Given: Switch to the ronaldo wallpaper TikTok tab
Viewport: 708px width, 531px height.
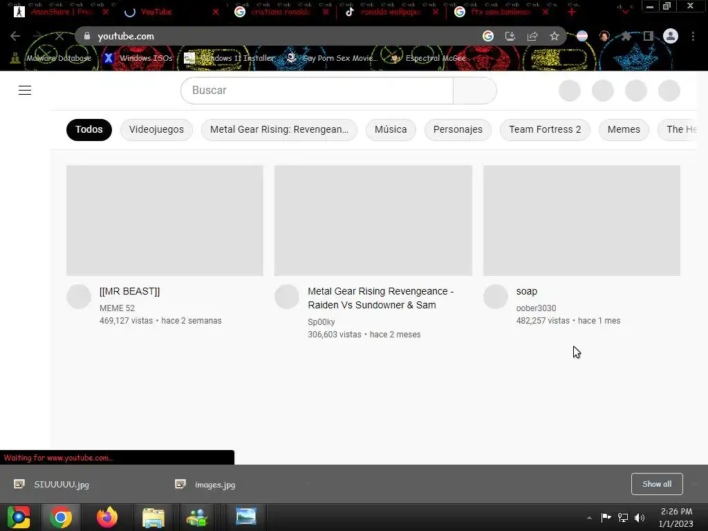Looking at the screenshot, I should (390, 12).
